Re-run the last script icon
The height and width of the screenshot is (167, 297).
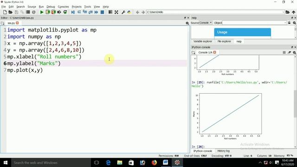pos(65,12)
